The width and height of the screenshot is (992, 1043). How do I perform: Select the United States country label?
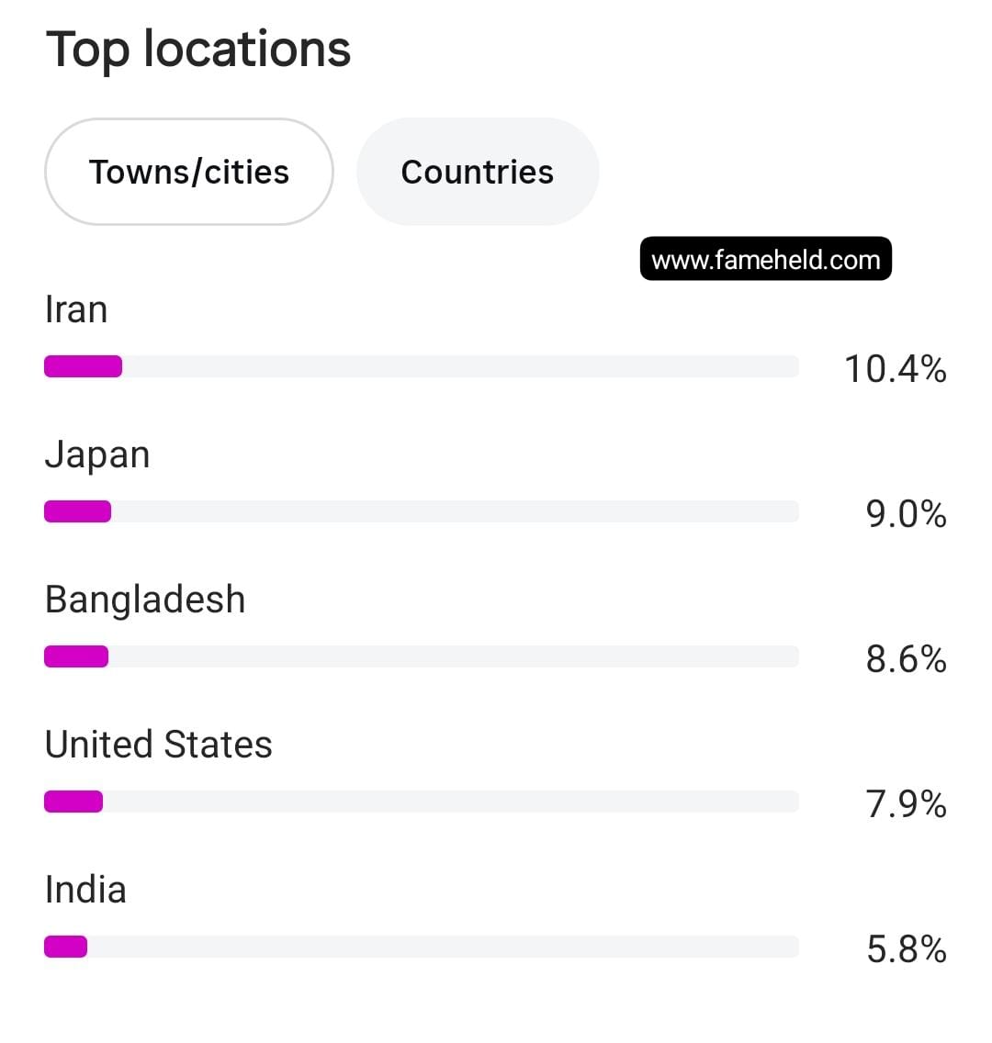[x=158, y=745]
